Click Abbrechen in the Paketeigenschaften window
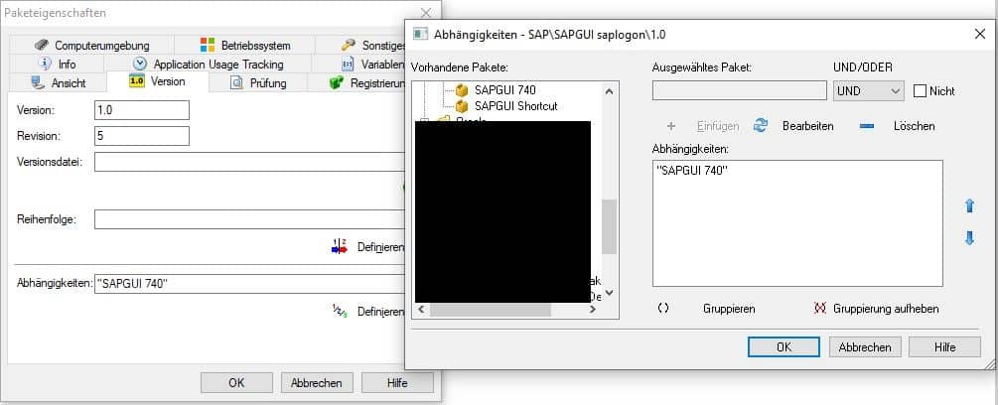The height and width of the screenshot is (405, 998). (x=317, y=383)
